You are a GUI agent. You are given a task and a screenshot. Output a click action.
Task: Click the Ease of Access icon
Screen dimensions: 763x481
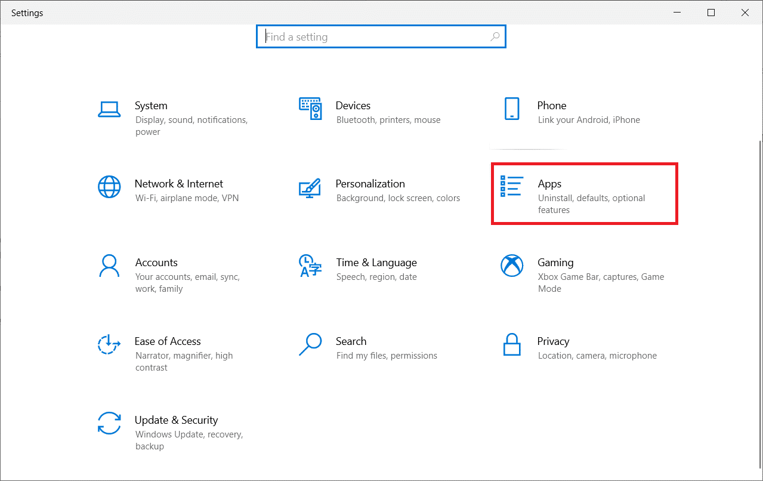109,344
